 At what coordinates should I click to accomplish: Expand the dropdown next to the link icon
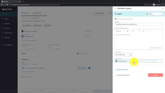click(142, 31)
